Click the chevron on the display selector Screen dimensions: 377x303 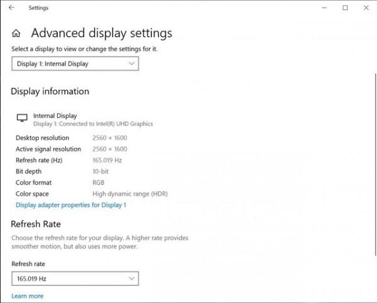131,63
